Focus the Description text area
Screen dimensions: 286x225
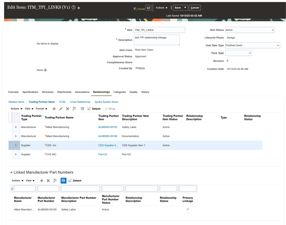coord(157,40)
